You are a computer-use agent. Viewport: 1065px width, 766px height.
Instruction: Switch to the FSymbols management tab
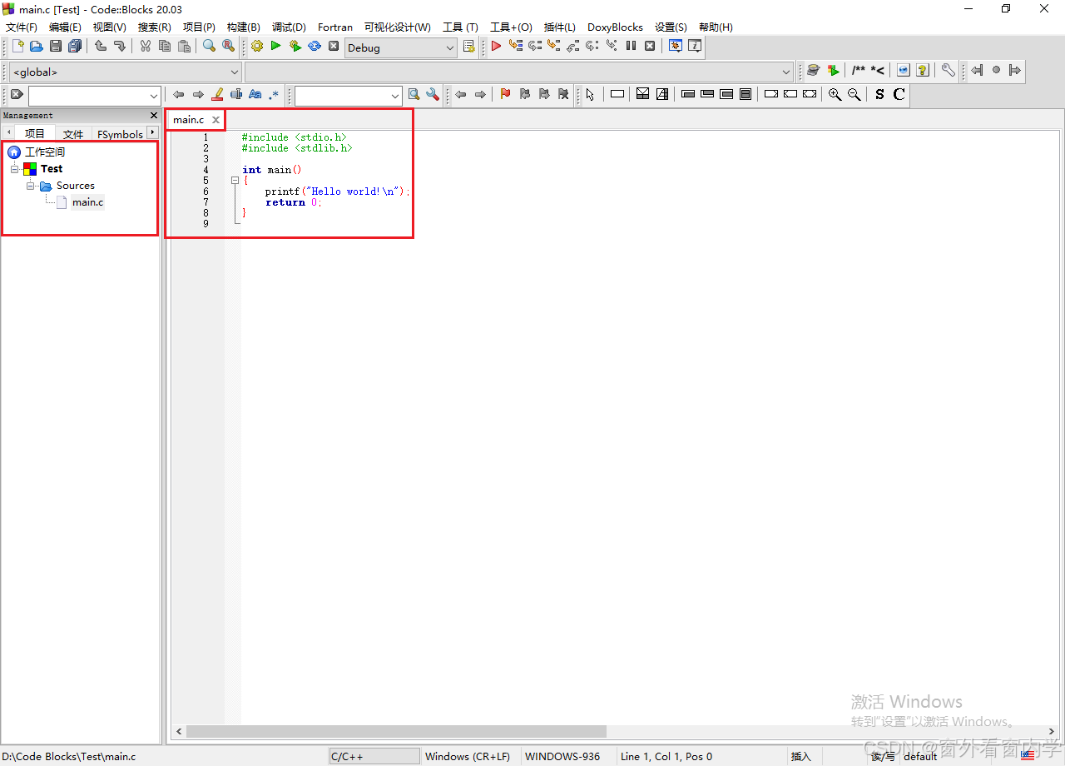120,134
